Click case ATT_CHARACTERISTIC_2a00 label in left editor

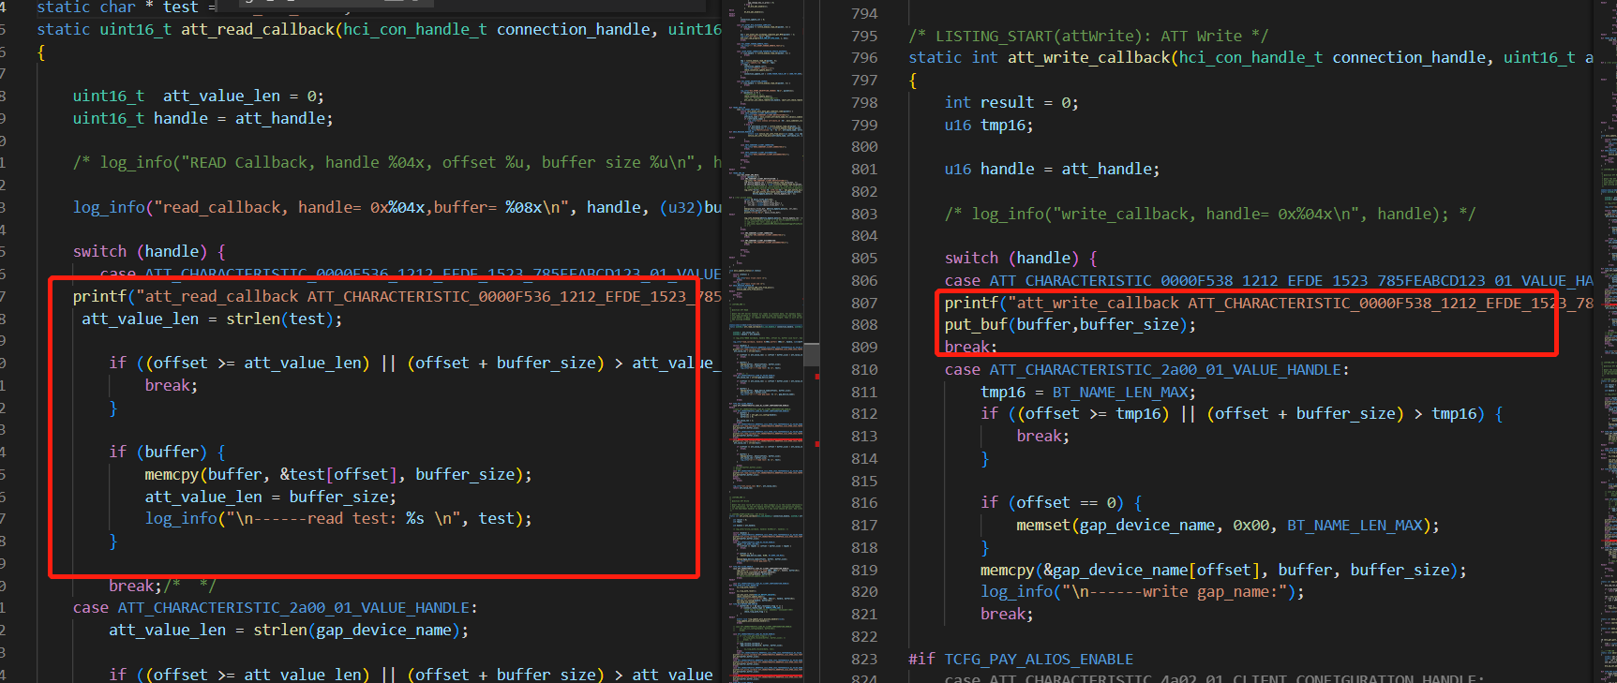point(276,607)
